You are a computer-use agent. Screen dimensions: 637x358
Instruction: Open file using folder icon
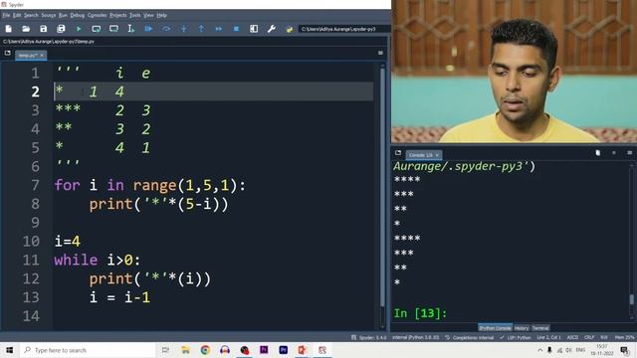[26, 29]
